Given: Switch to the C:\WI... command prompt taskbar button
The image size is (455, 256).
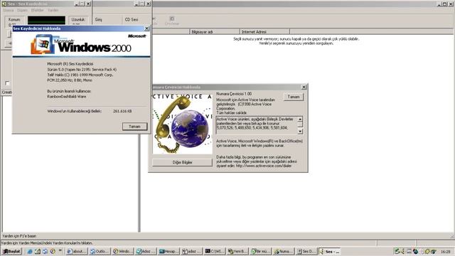Looking at the screenshot, I should [214, 251].
